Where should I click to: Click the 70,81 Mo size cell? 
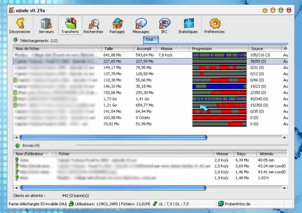111,124
